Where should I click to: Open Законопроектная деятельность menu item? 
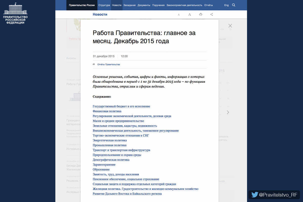click(x=184, y=5)
